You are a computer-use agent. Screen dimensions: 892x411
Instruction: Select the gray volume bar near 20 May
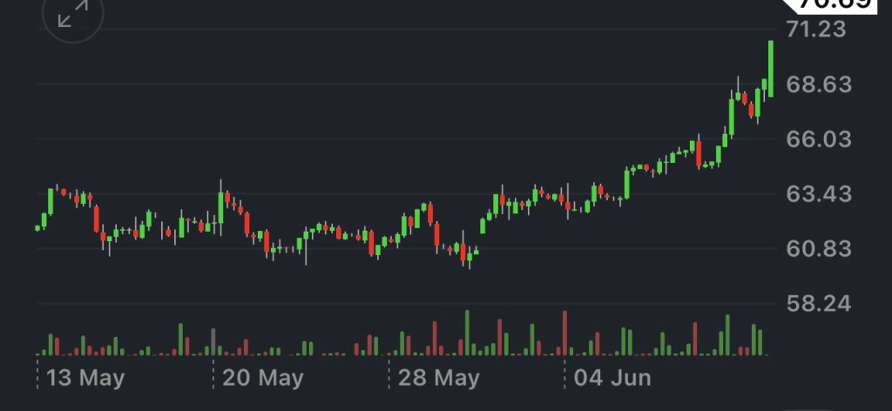[213, 341]
